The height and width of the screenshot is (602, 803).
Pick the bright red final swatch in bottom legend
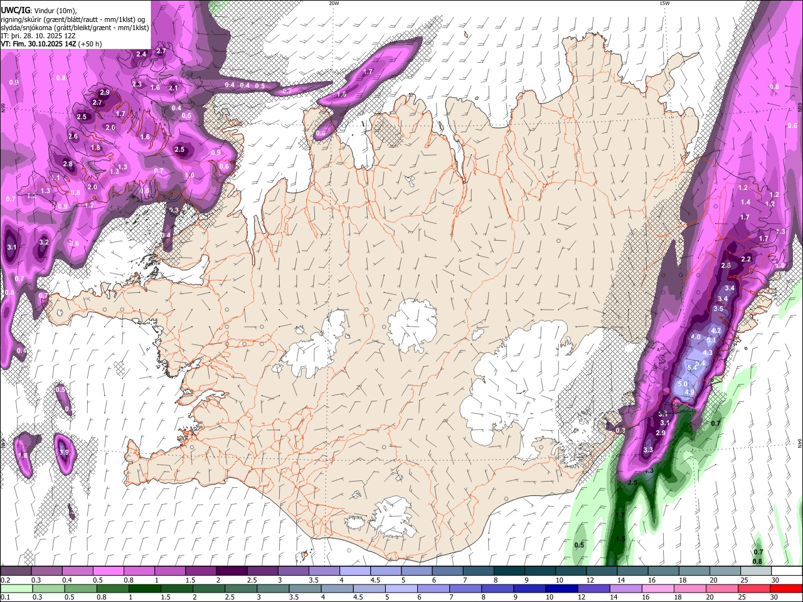[x=786, y=588]
